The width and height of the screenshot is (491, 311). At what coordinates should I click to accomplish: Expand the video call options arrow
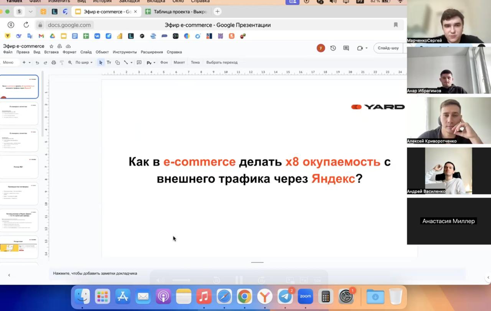tap(367, 48)
